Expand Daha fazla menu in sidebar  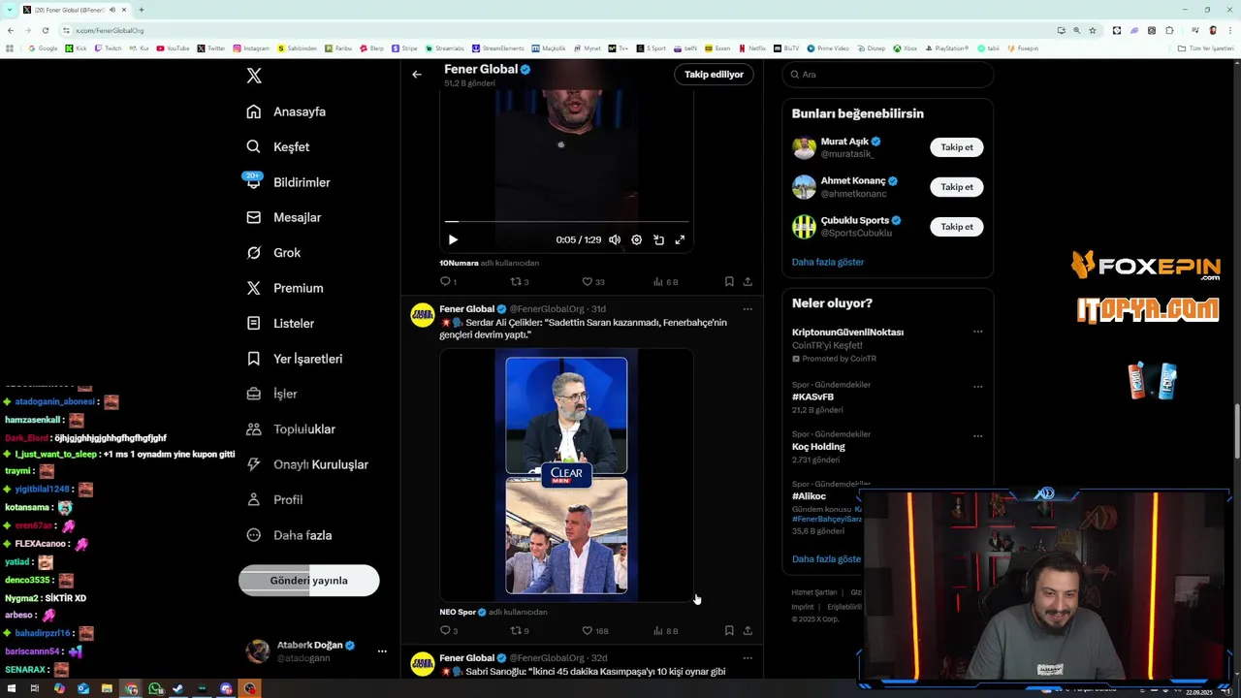[289, 535]
